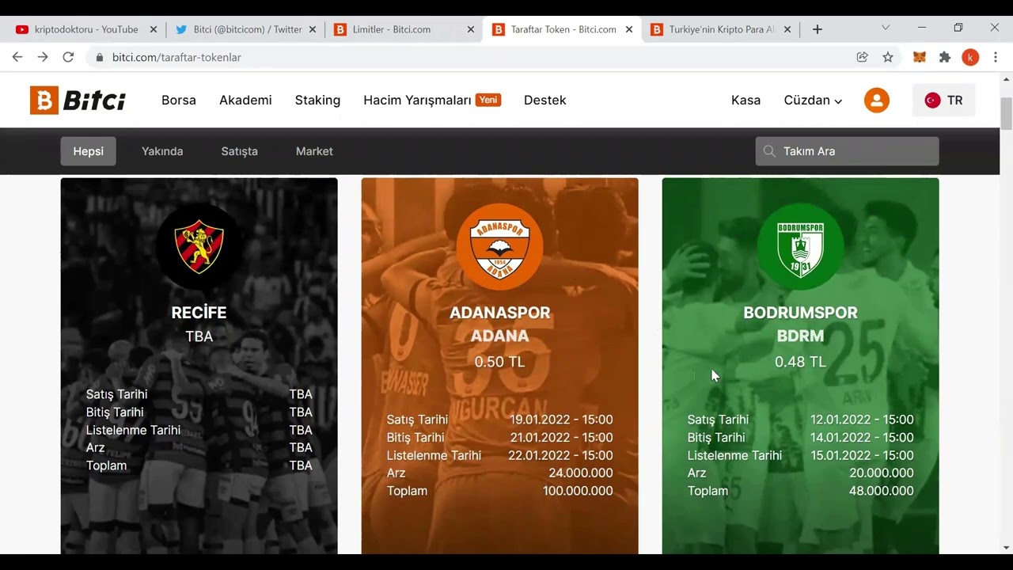
Task: Open the Destek link
Action: pos(544,101)
